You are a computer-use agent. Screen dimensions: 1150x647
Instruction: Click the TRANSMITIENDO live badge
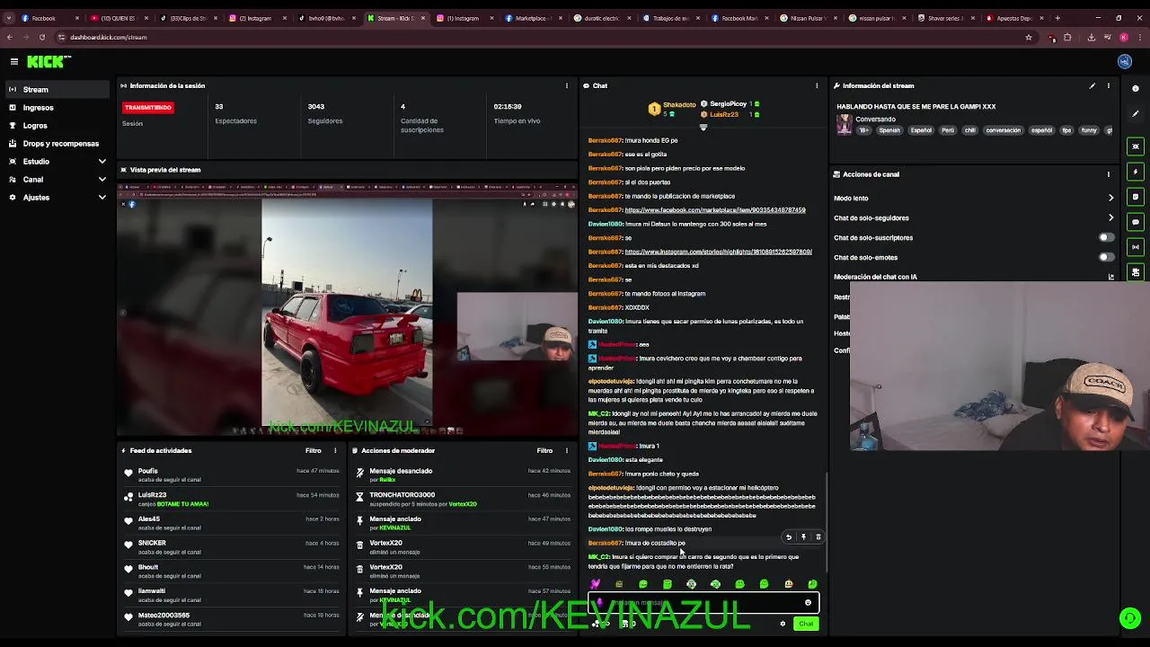(x=148, y=107)
